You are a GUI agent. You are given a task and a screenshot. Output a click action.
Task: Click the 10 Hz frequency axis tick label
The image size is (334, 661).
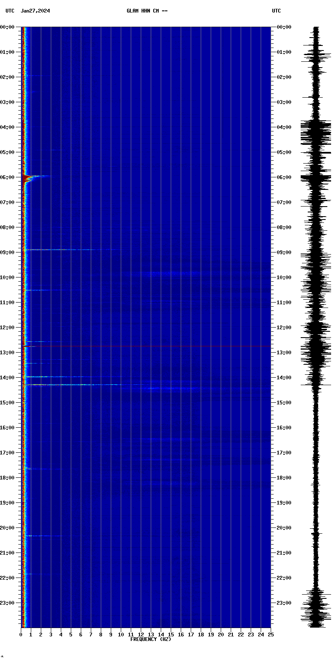(x=121, y=635)
